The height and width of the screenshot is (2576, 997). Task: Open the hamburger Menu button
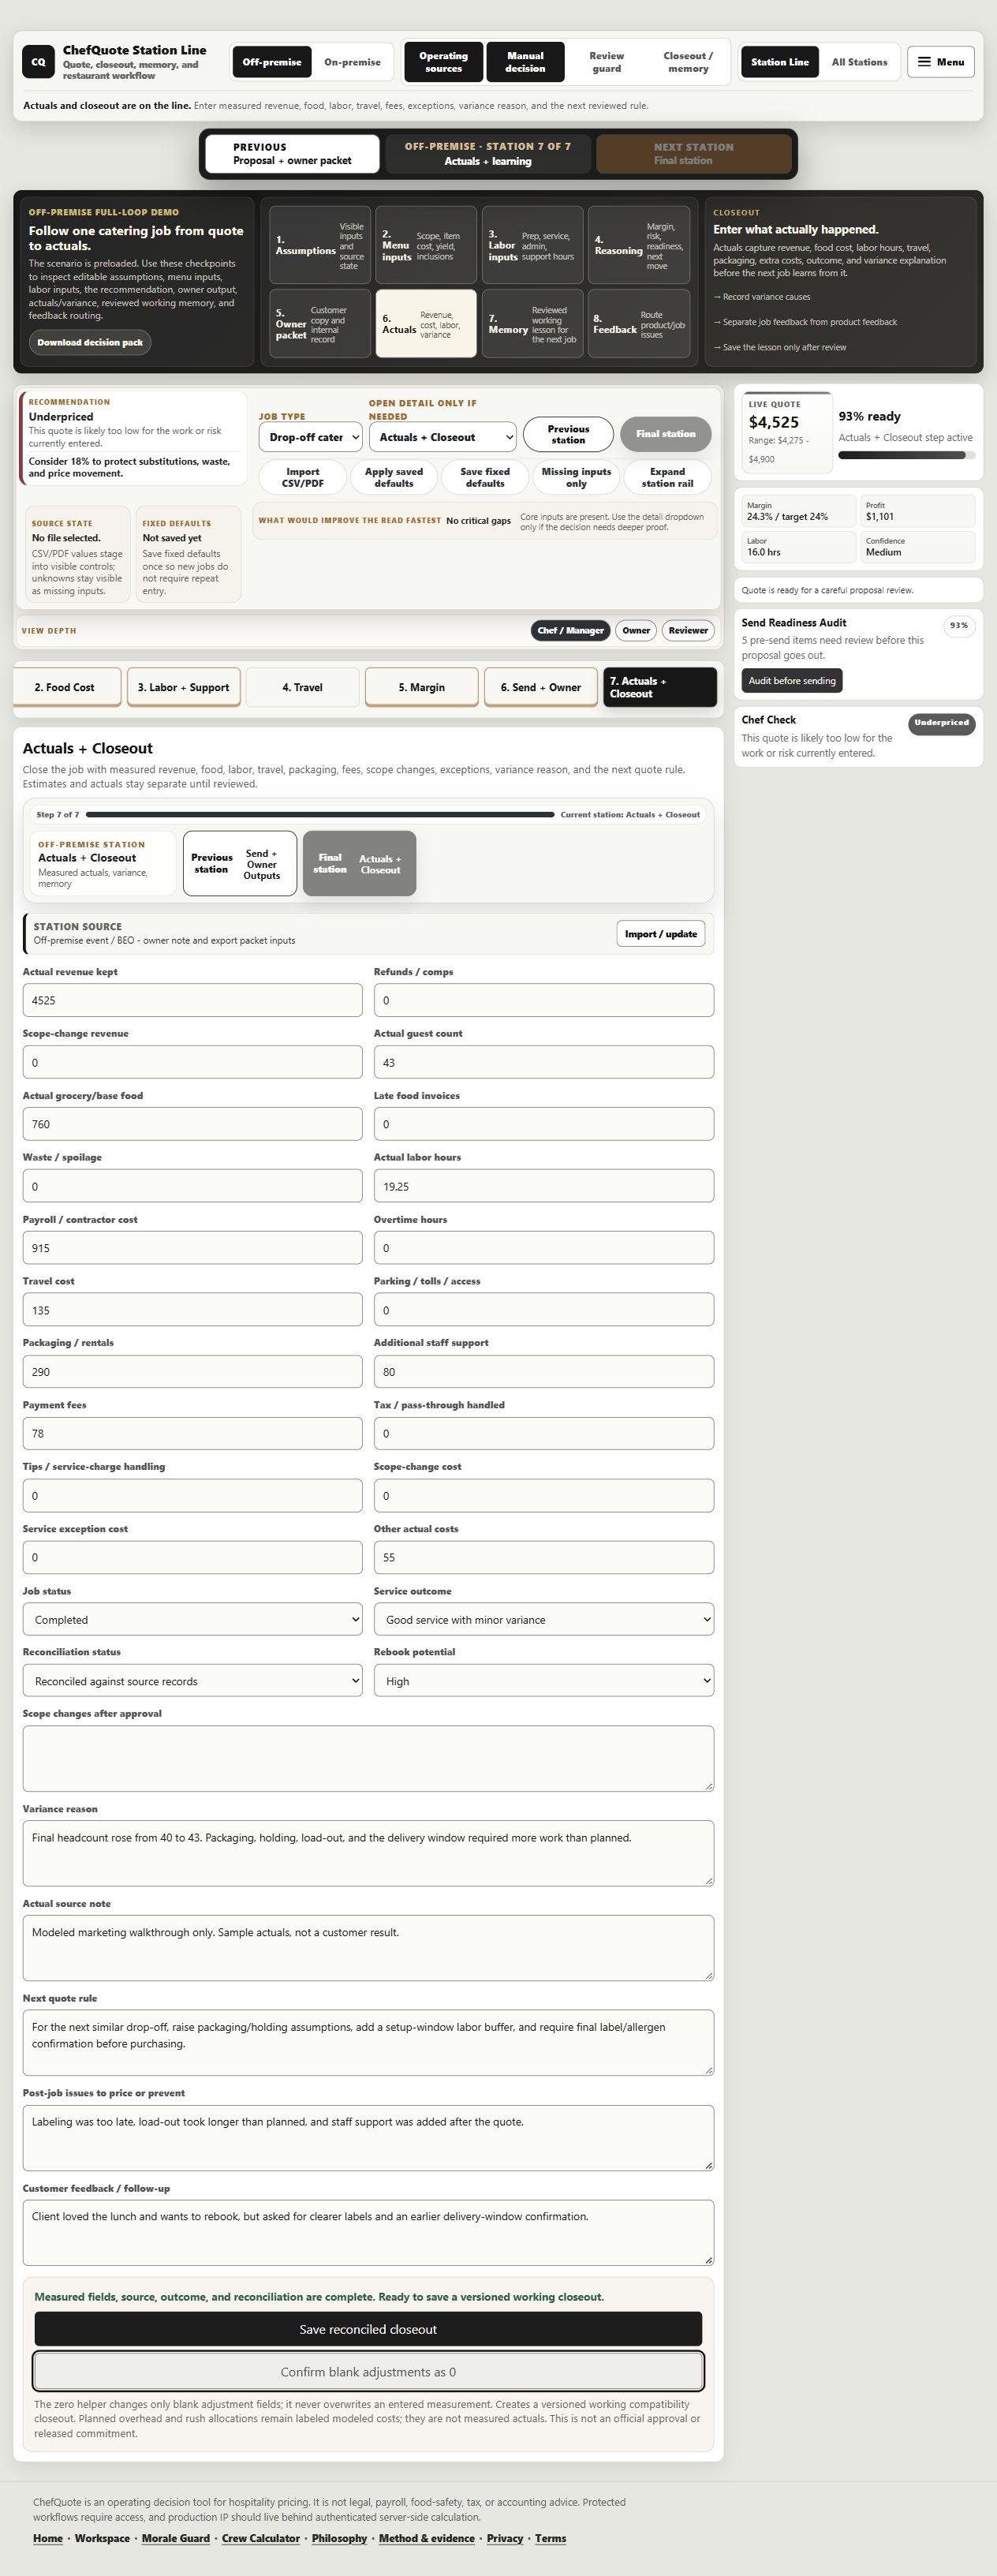(x=940, y=62)
